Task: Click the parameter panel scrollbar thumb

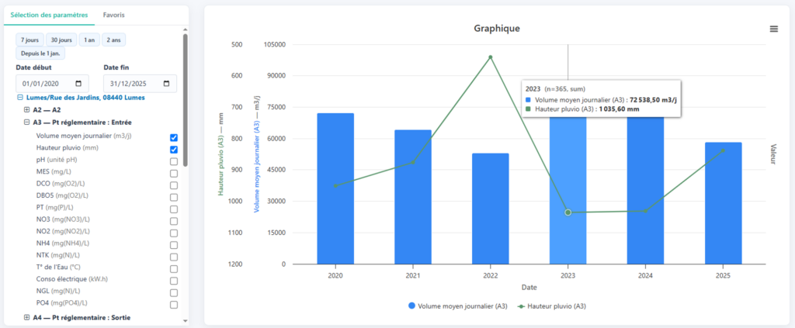Action: pyautogui.click(x=185, y=99)
